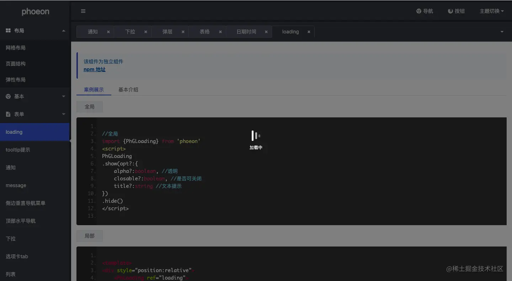The height and width of the screenshot is (281, 512).
Task: Close the 通知 tab
Action: [108, 32]
